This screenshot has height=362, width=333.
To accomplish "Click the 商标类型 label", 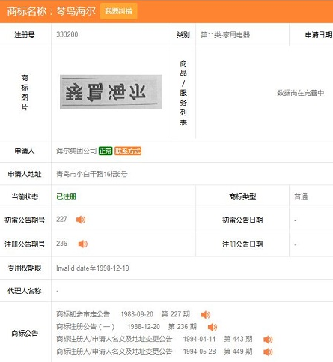I will 242,197.
